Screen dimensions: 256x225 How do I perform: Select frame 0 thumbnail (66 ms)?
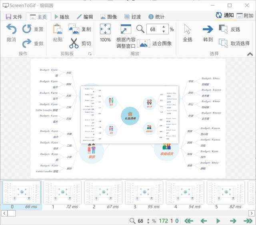coord(22,195)
